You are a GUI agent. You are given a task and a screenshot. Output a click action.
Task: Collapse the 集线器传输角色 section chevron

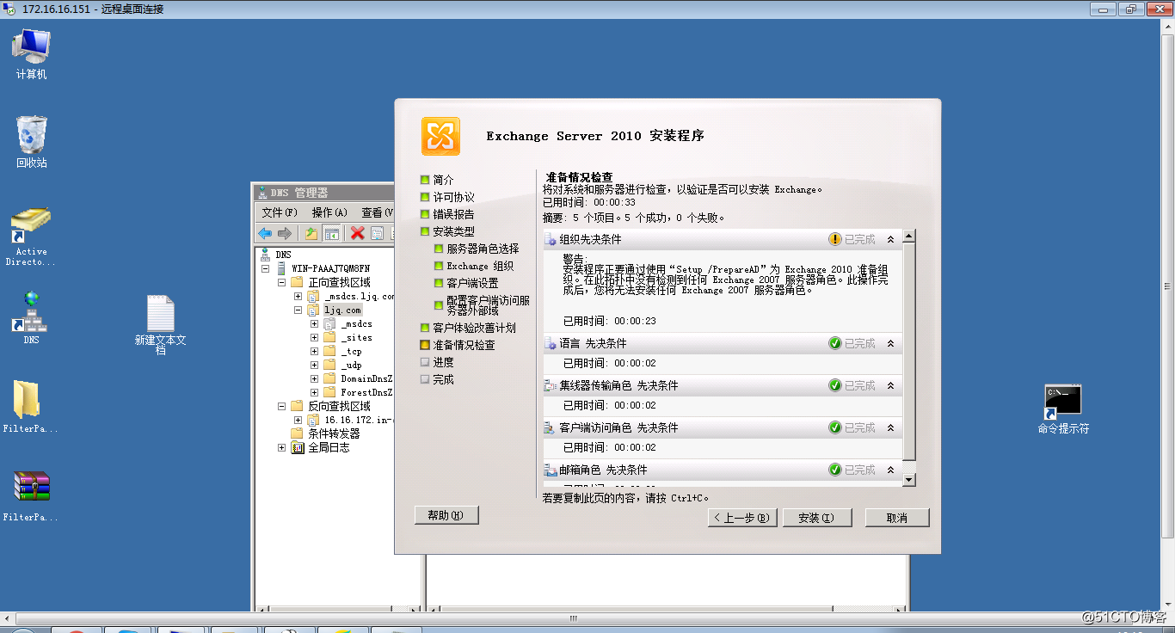[890, 386]
